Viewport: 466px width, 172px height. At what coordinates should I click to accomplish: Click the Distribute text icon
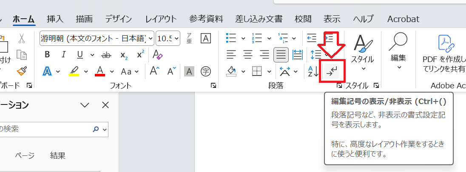tap(298, 55)
